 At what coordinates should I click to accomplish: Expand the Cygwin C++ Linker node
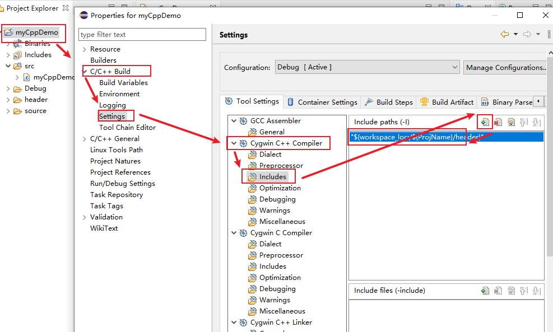pos(234,322)
